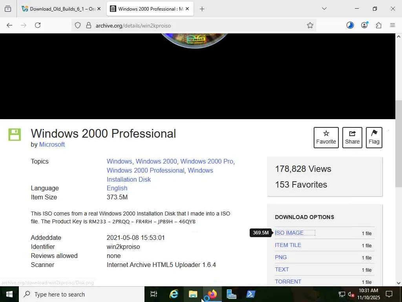Open Firefox View pinned icon
Image resolution: width=402 pixels, height=302 pixels.
point(8,9)
